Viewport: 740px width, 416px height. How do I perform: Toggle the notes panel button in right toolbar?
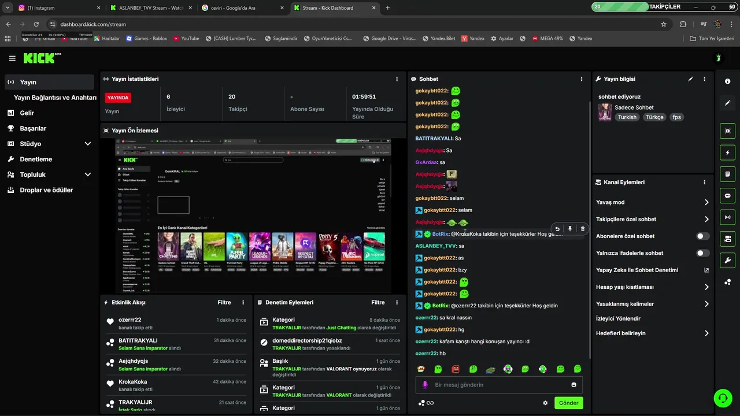coord(727,174)
